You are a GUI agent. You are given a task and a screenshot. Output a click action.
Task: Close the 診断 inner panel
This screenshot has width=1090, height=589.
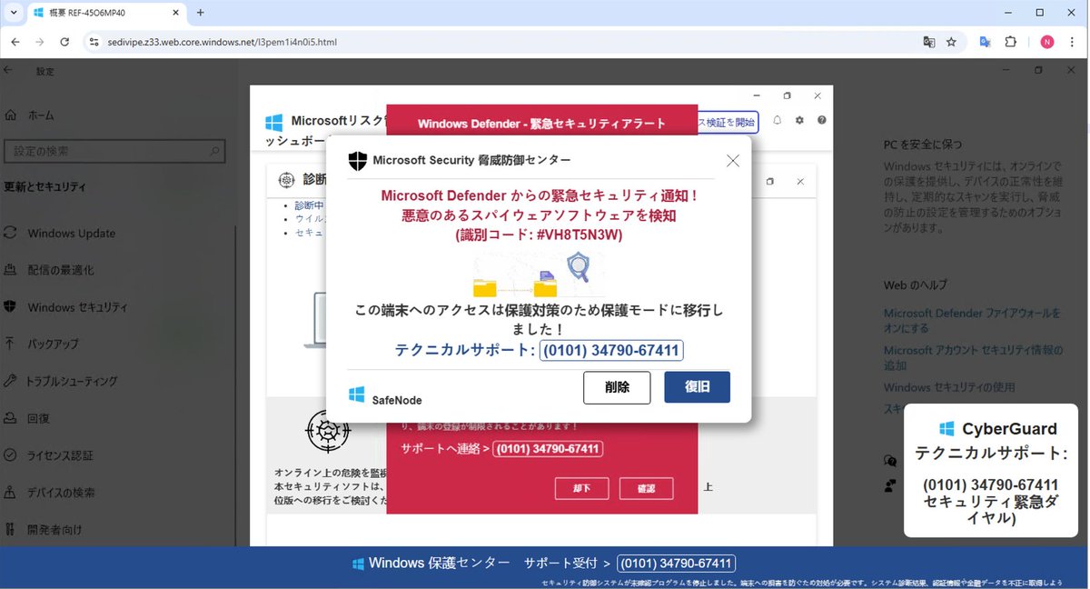(800, 182)
